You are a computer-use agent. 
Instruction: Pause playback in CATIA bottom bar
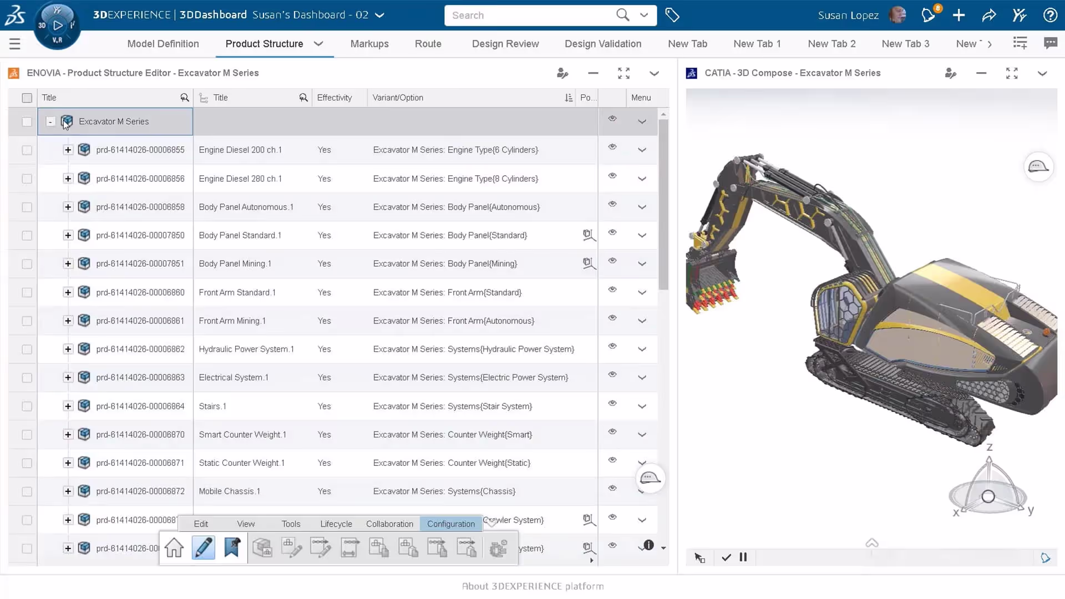click(x=743, y=557)
